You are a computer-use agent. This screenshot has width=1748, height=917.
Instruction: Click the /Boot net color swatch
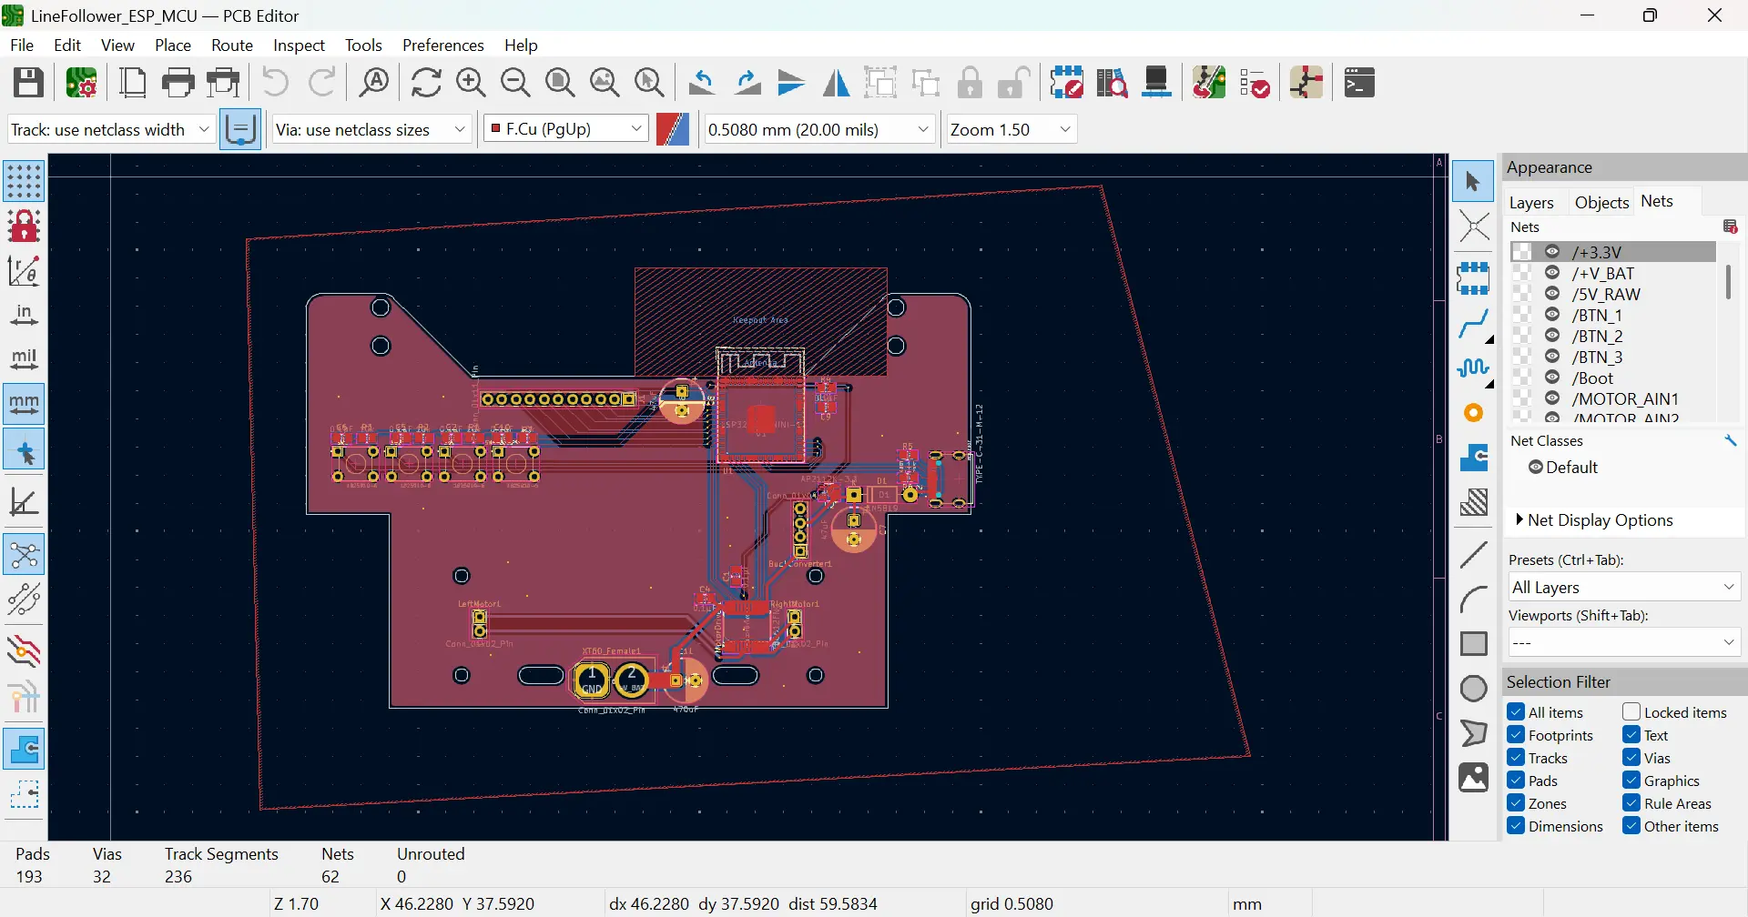click(x=1521, y=378)
